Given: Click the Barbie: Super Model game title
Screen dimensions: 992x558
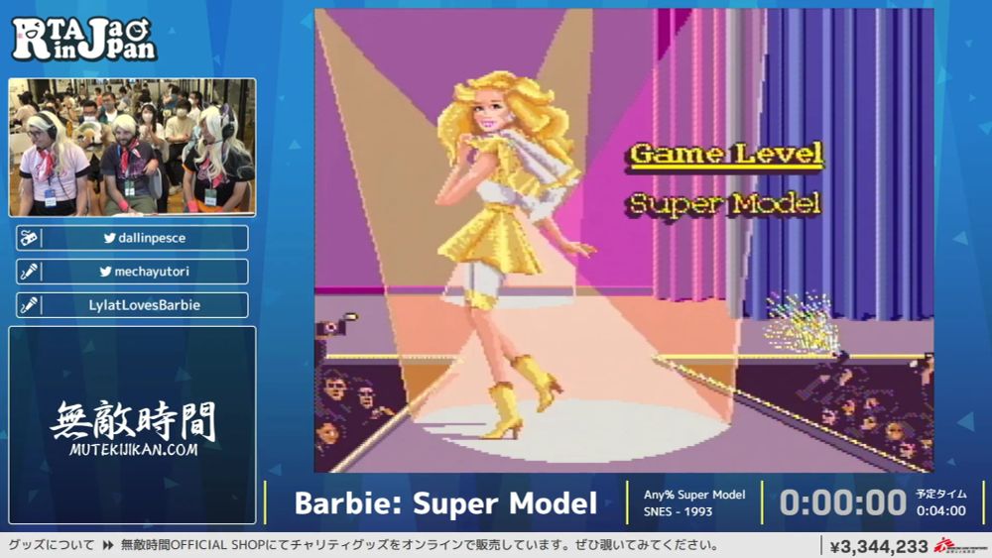Looking at the screenshot, I should tap(445, 503).
